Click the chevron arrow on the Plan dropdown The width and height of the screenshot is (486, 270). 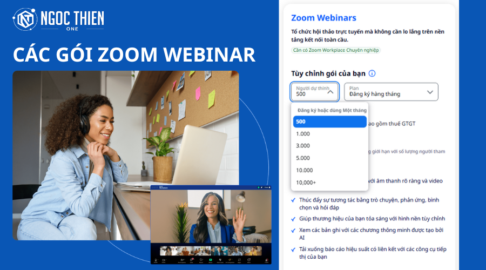pyautogui.click(x=430, y=92)
